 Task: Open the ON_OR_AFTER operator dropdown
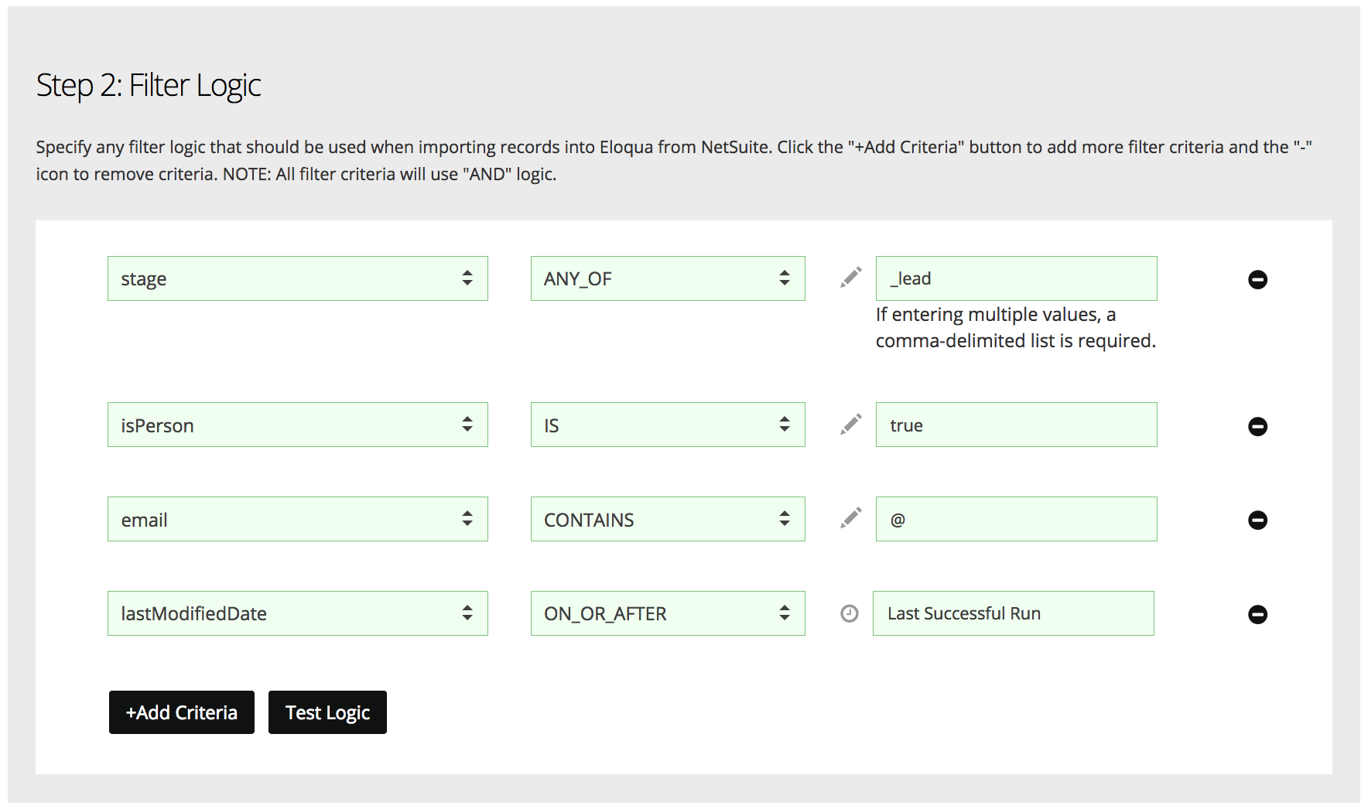pyautogui.click(x=668, y=613)
